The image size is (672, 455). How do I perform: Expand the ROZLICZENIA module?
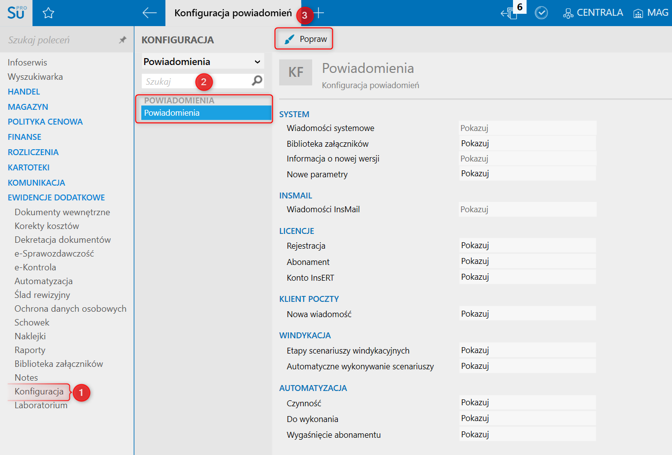tap(33, 152)
